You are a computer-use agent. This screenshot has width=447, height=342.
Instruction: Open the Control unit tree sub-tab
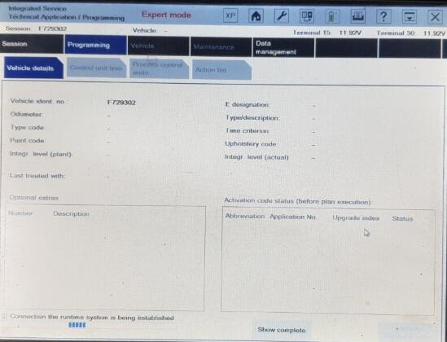click(x=96, y=68)
